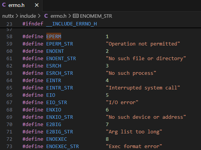Click the ENOMEM_STR breadcrumb symbol
Image resolution: width=201 pixels, height=150 pixels.
point(96,16)
